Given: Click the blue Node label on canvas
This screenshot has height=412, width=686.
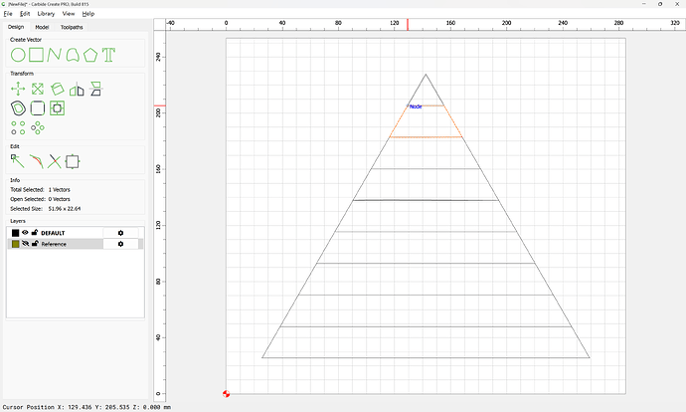Looking at the screenshot, I should (416, 106).
